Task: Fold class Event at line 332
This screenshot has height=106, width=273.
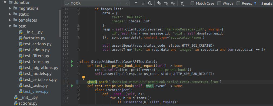Action: [78, 90]
